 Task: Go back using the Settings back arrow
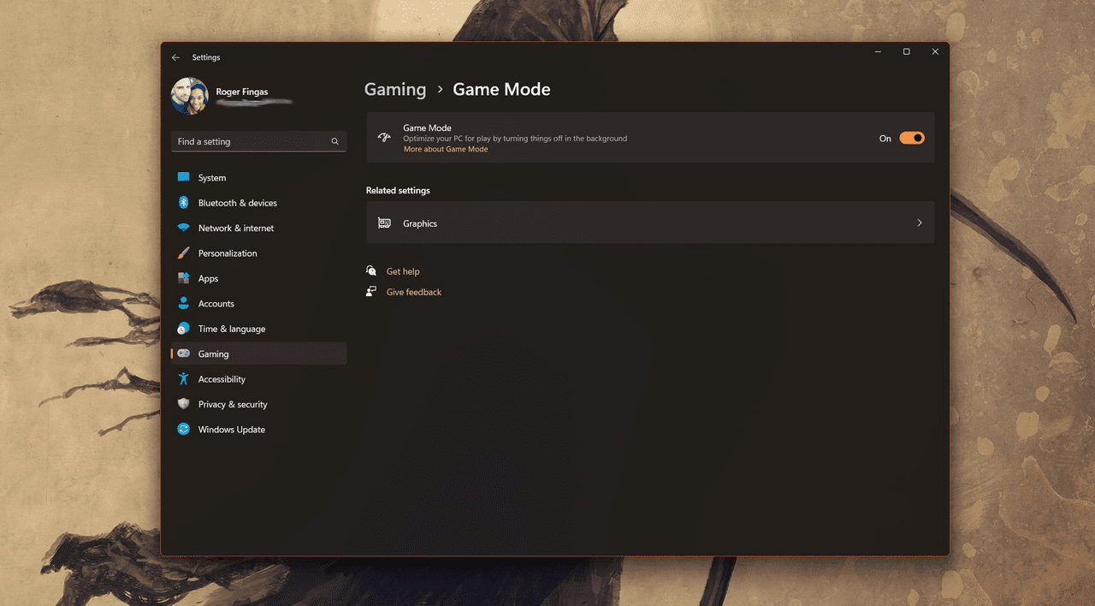point(175,57)
